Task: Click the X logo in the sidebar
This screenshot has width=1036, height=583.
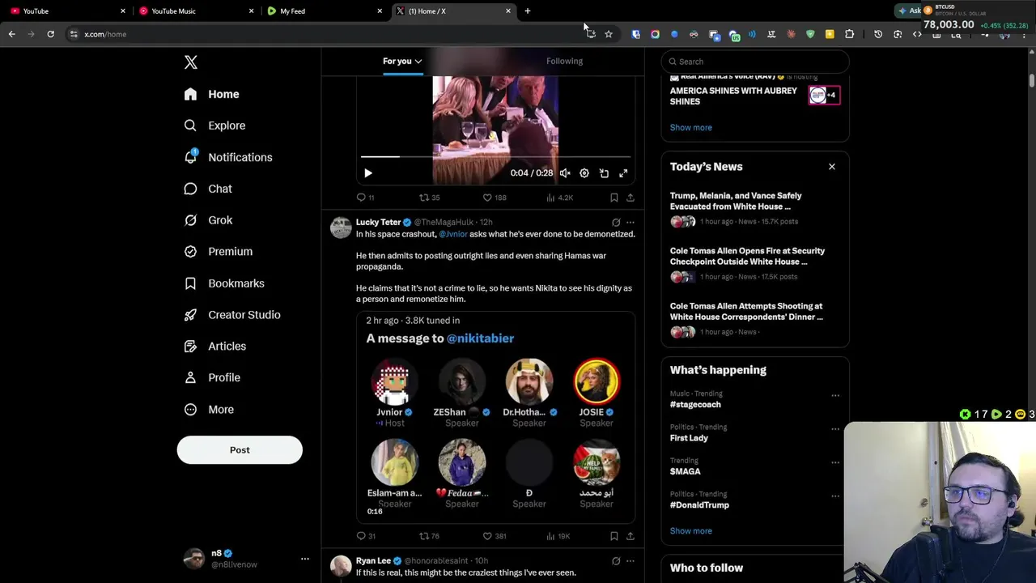Action: click(190, 62)
